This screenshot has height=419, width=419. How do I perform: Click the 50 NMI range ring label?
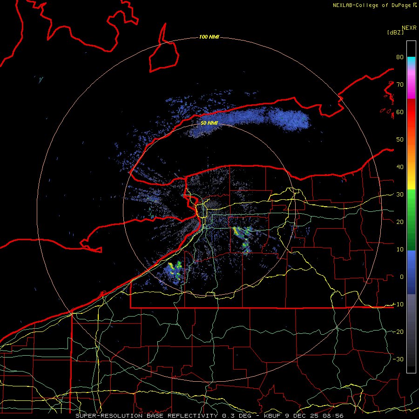[209, 123]
